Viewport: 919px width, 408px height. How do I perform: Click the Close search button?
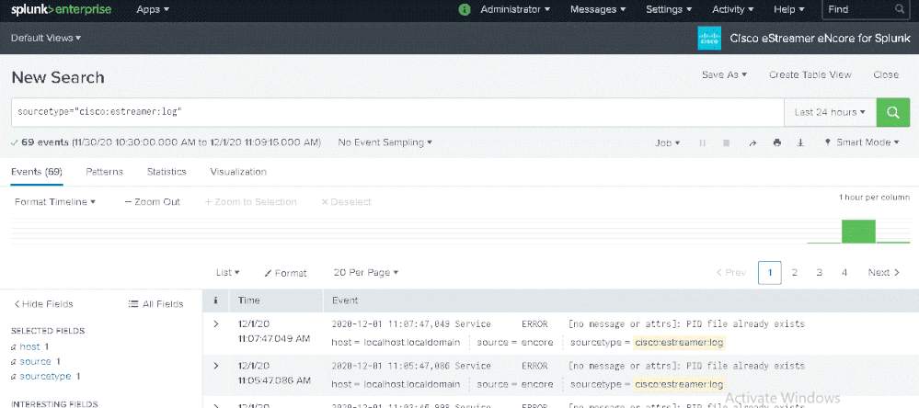(886, 75)
